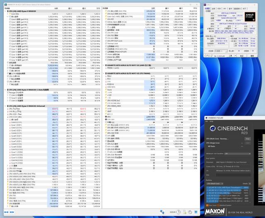Viewport: 265px width, 218px height.
Task: Click the Cinebench ranking list scrollbar
Action: 250,194
